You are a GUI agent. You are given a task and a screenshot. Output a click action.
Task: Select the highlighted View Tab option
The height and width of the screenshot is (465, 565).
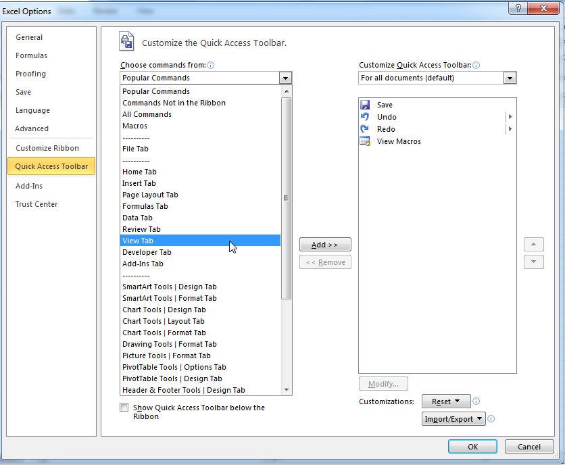200,241
